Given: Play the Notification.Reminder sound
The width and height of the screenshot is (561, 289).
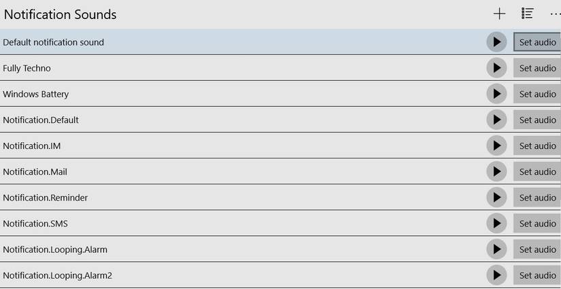Looking at the screenshot, I should [496, 197].
